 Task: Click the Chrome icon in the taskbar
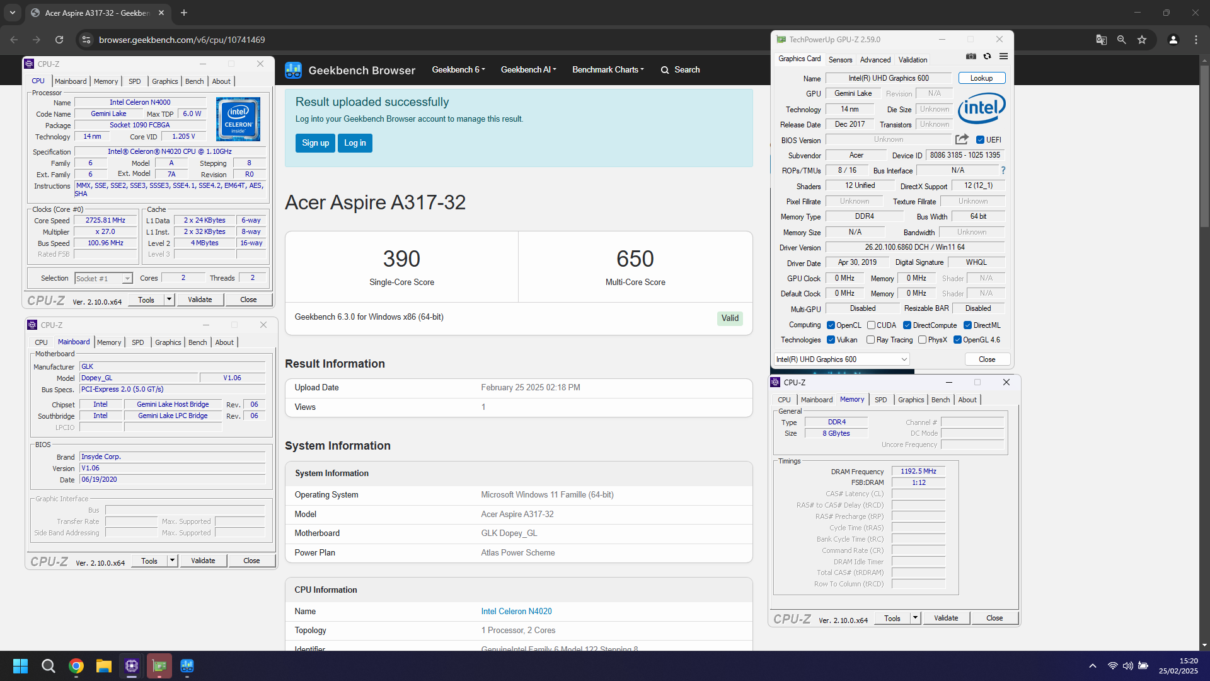76,666
